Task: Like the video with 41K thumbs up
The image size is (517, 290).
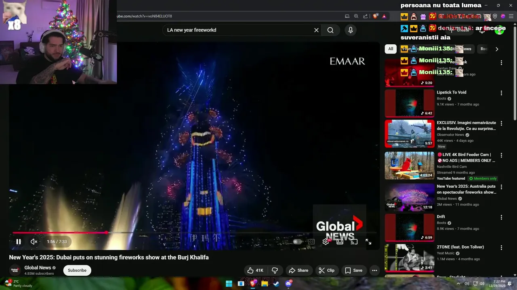Action: click(x=255, y=270)
